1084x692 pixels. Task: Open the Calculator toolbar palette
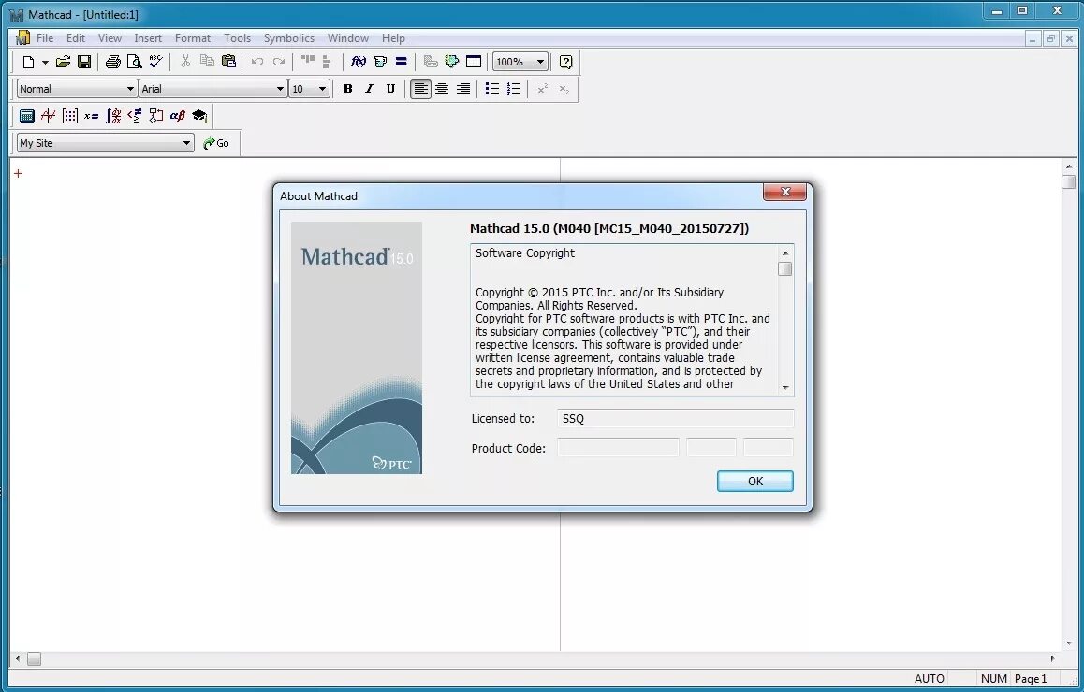pos(27,116)
